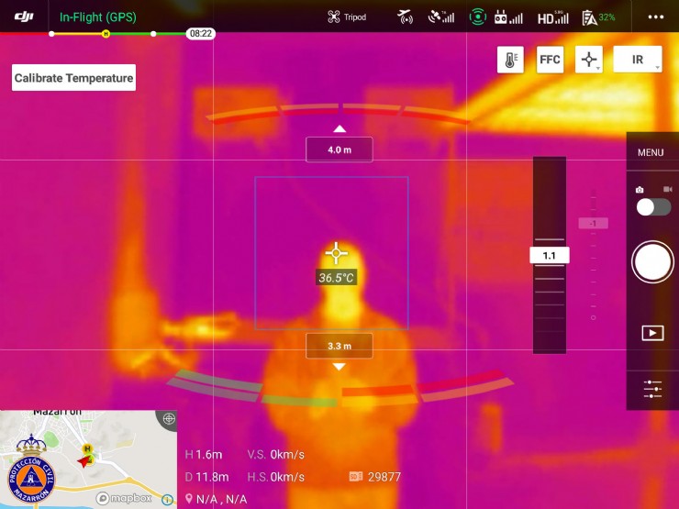Tap the DJI logo in top-left
This screenshot has width=679, height=509.
point(23,17)
